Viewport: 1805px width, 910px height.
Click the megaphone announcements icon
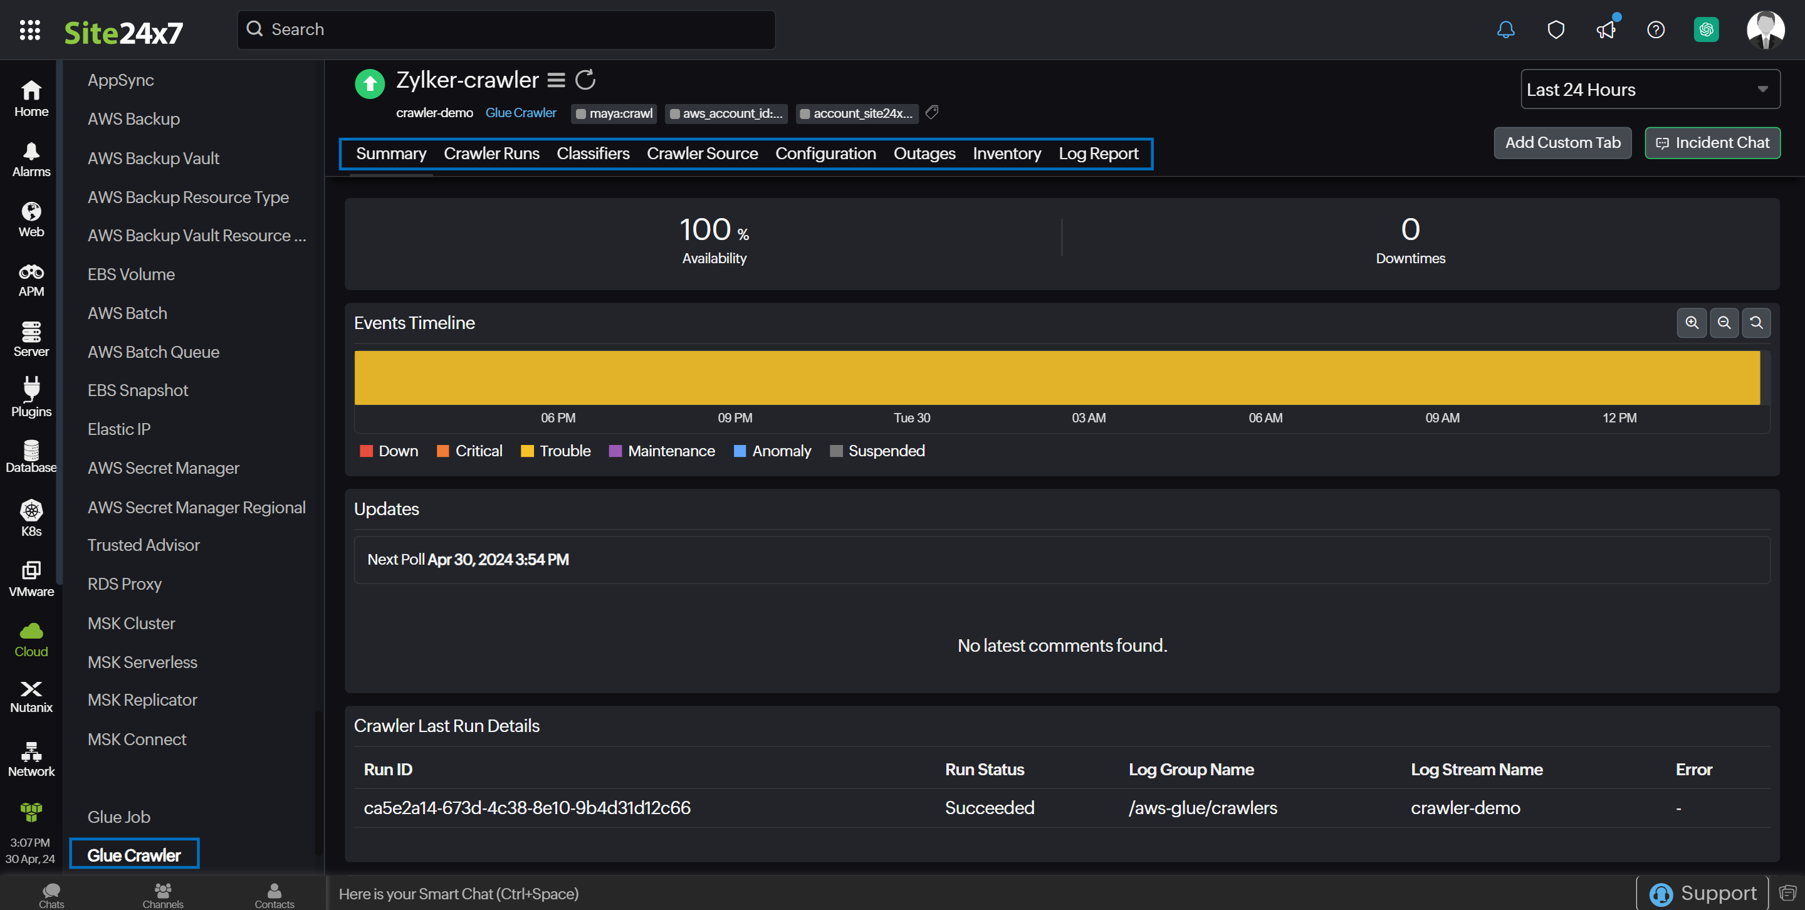(x=1605, y=29)
